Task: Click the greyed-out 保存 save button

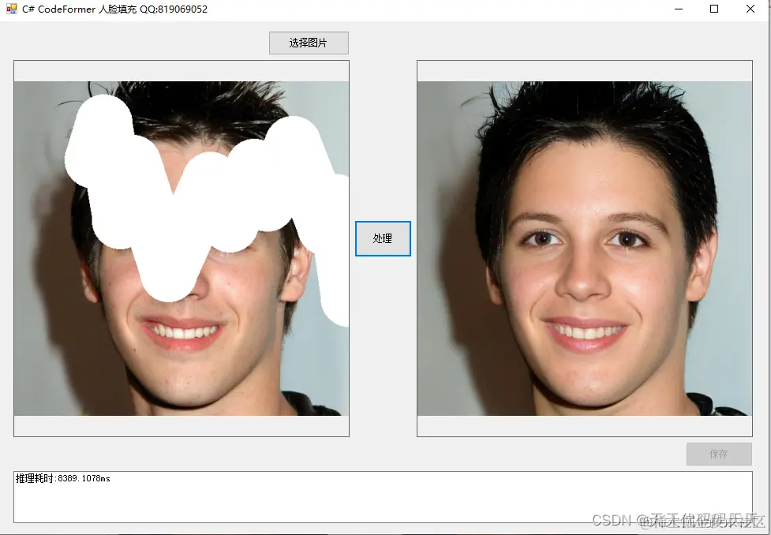Action: pyautogui.click(x=719, y=454)
